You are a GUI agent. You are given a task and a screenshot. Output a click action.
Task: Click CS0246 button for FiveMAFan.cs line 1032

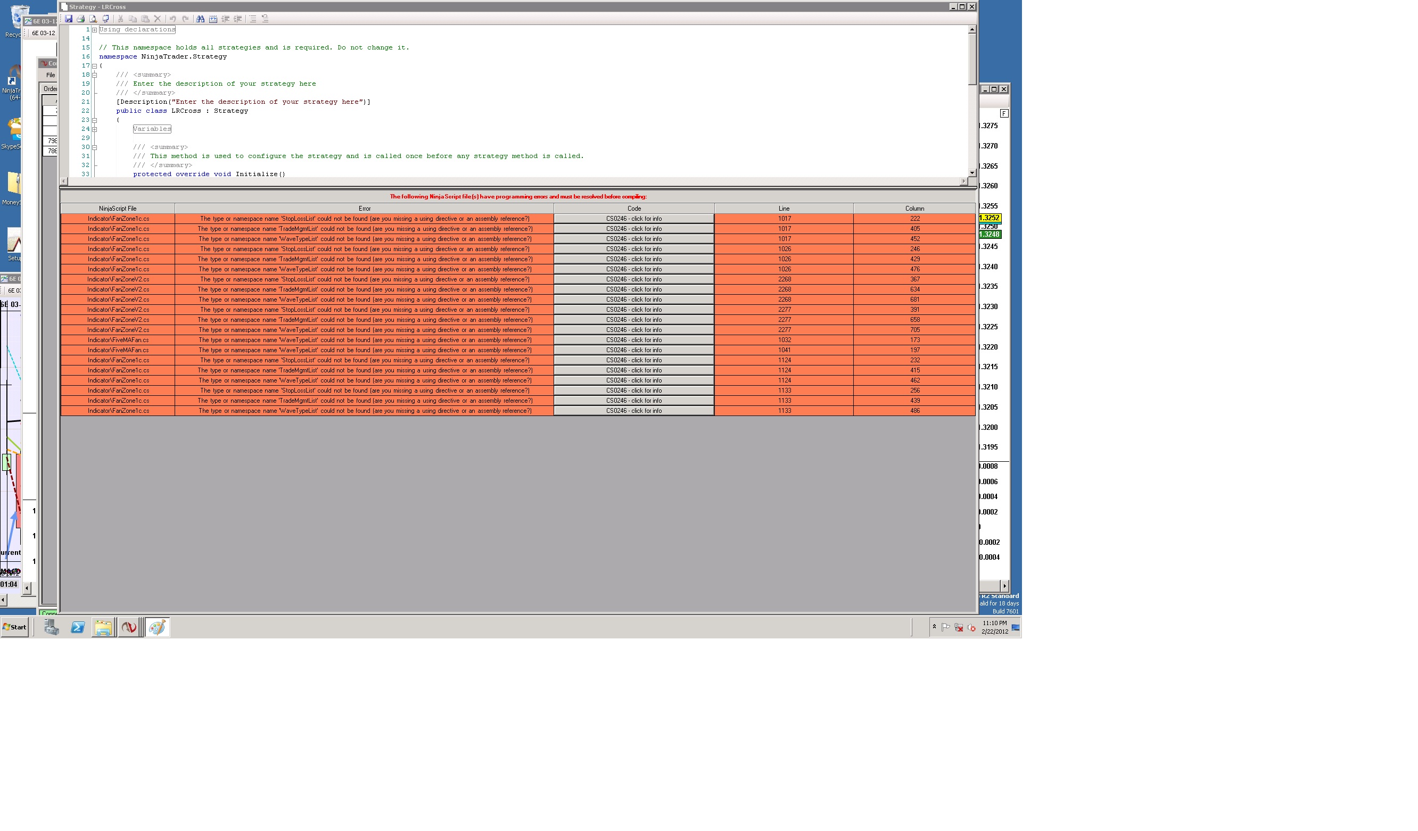[x=633, y=340]
